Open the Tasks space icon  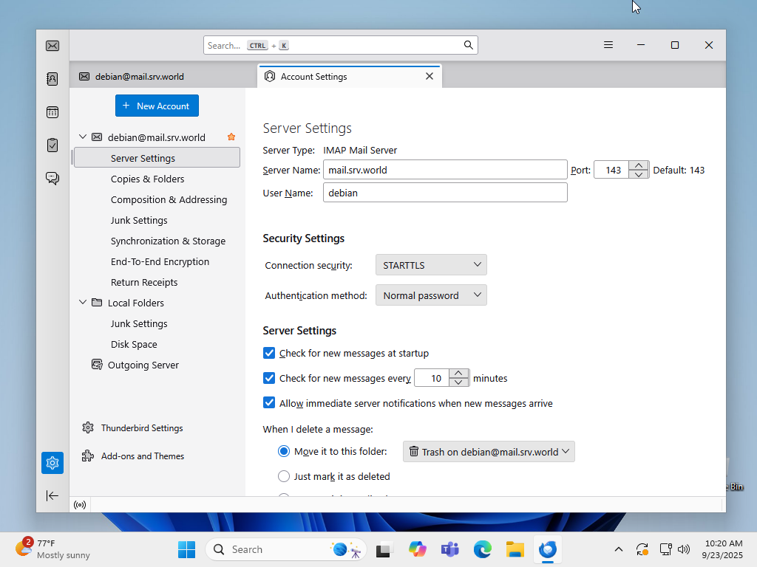tap(52, 145)
